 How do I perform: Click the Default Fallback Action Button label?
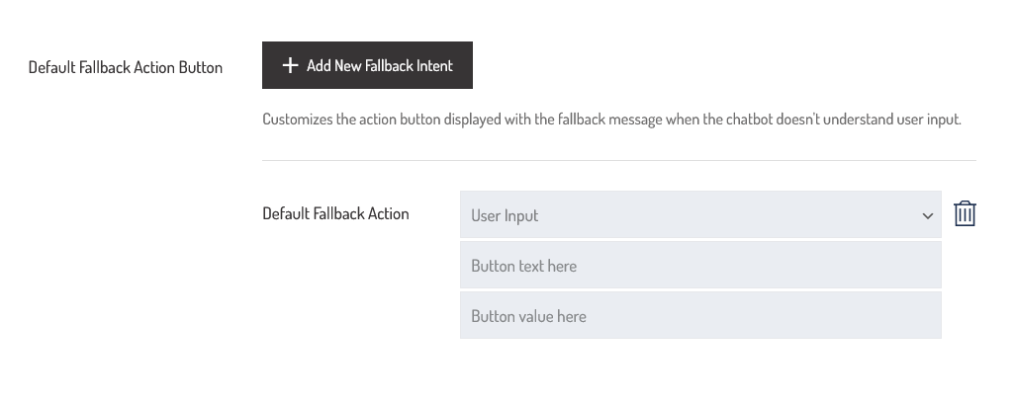126,68
